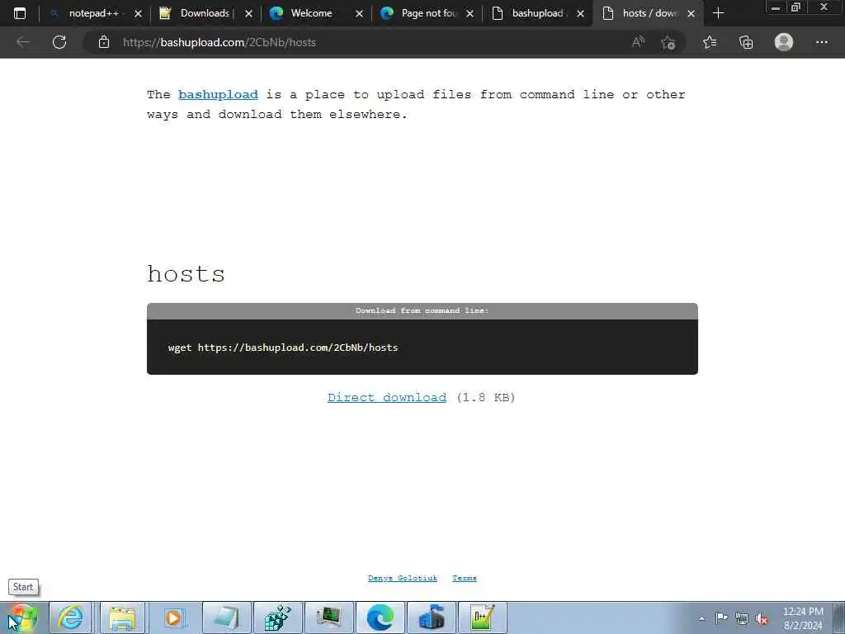Close the bashupload tab
The width and height of the screenshot is (845, 634).
(x=580, y=13)
